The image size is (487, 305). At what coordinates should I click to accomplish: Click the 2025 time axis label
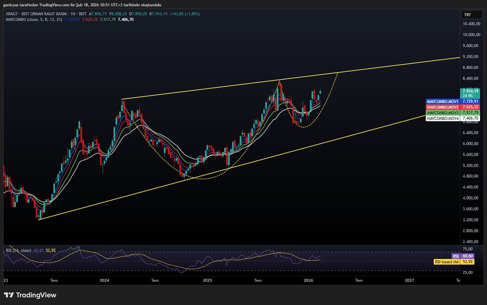pyautogui.click(x=207, y=281)
